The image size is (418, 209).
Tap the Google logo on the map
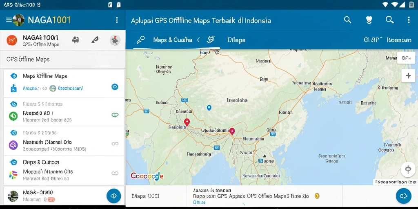(x=147, y=176)
